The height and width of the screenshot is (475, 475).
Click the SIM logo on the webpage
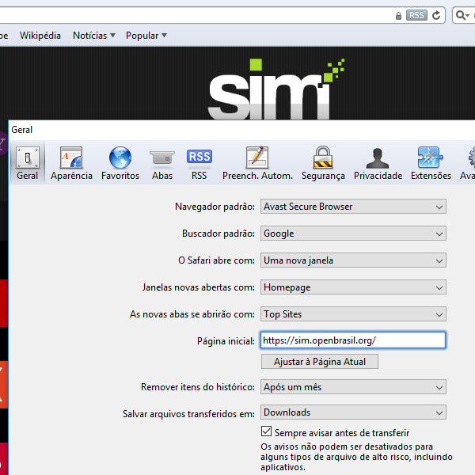click(275, 89)
